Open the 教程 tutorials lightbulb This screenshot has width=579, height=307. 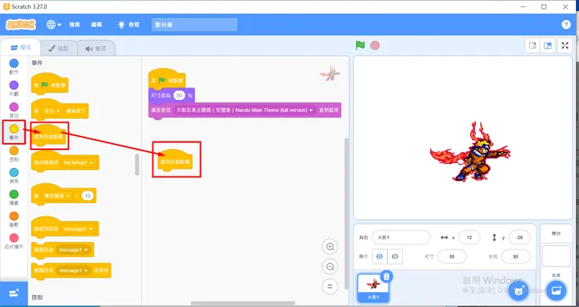point(128,25)
